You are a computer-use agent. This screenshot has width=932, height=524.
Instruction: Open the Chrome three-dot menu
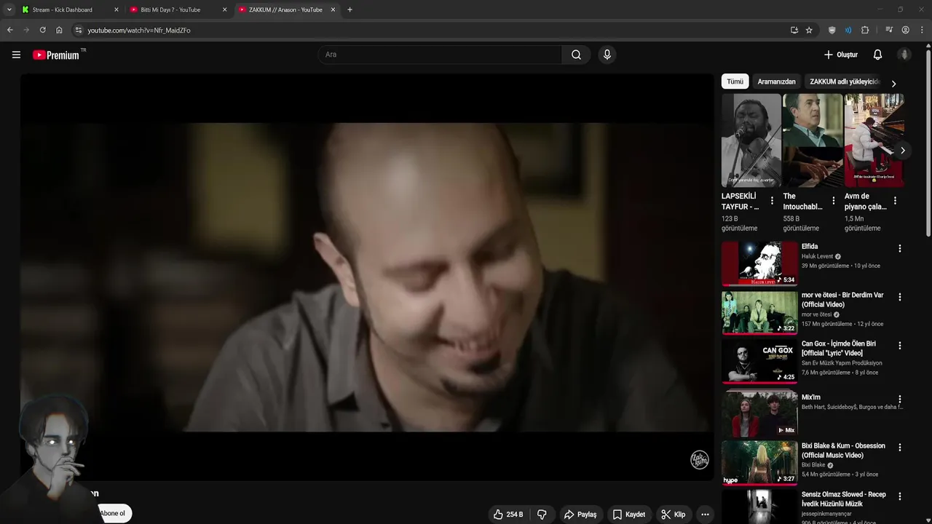pyautogui.click(x=923, y=30)
